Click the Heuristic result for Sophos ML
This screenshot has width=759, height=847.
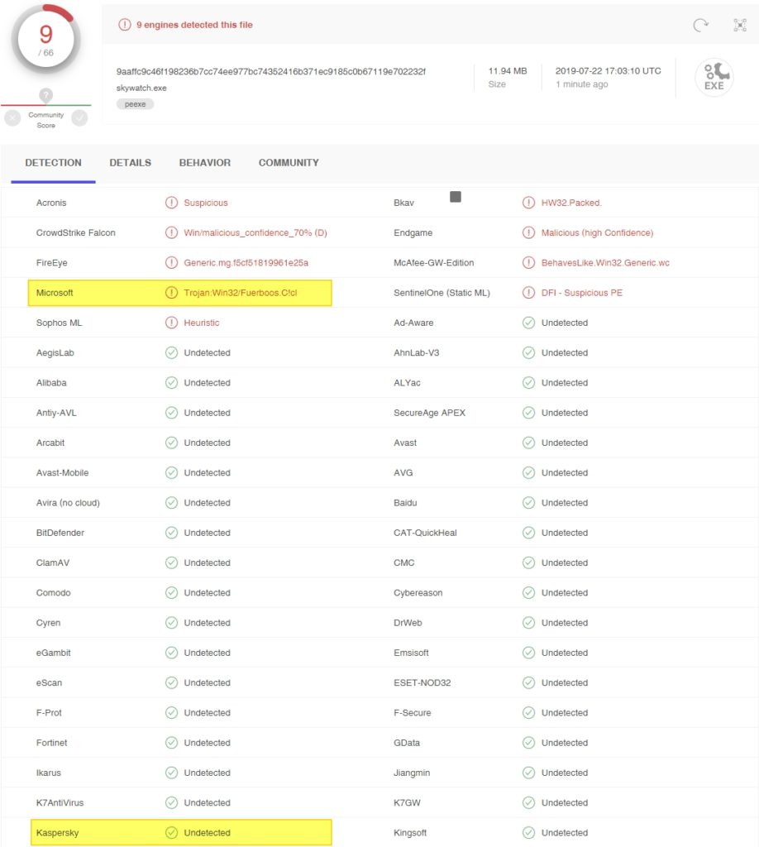[202, 323]
